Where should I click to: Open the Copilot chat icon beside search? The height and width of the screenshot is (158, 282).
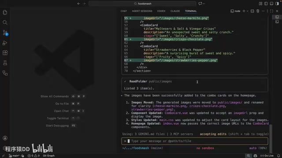click(200, 4)
